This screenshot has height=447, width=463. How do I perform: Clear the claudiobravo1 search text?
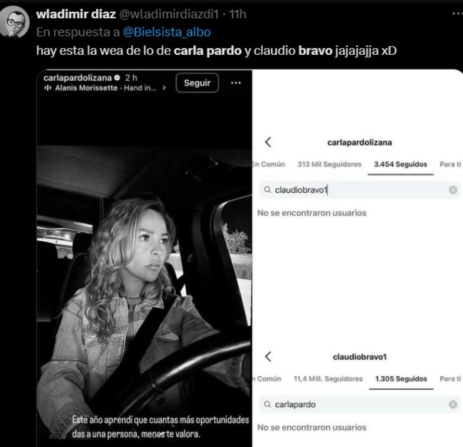(x=453, y=190)
